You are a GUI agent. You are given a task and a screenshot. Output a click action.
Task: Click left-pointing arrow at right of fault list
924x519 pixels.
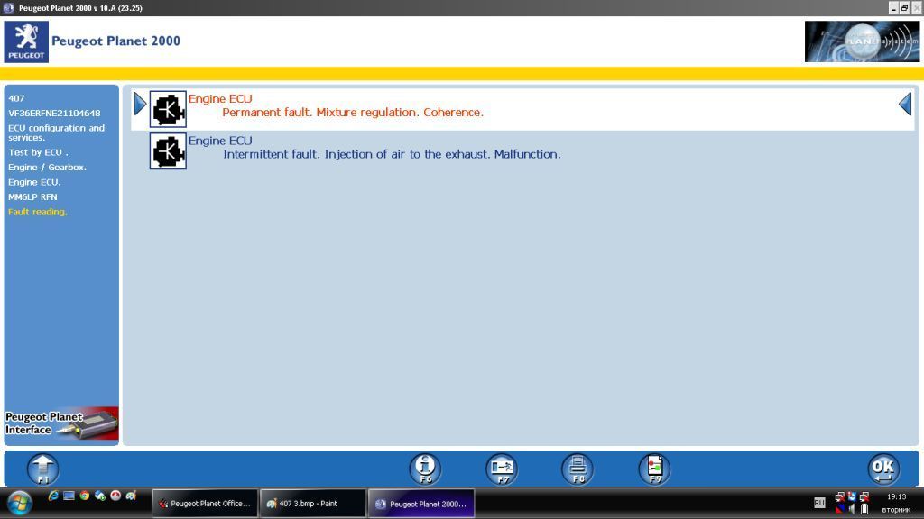(905, 105)
